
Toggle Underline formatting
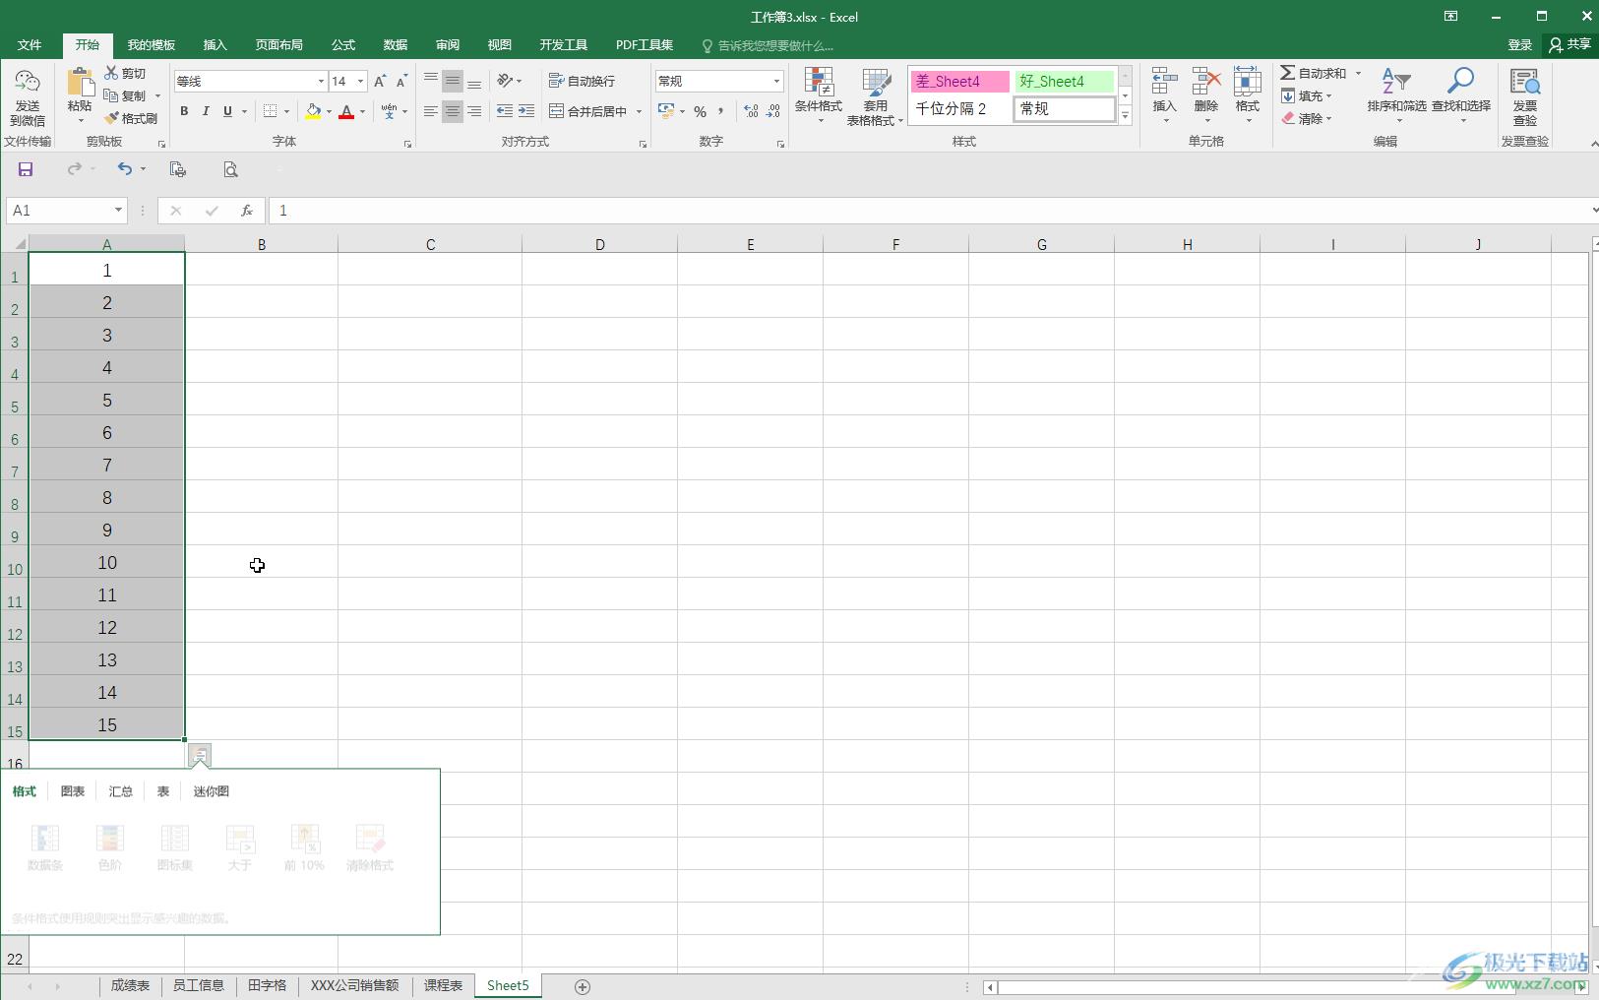227,111
